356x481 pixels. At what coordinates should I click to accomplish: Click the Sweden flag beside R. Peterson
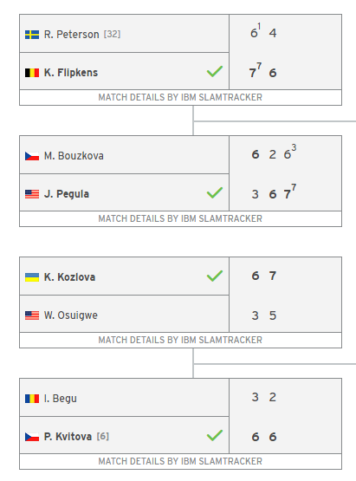pos(32,35)
